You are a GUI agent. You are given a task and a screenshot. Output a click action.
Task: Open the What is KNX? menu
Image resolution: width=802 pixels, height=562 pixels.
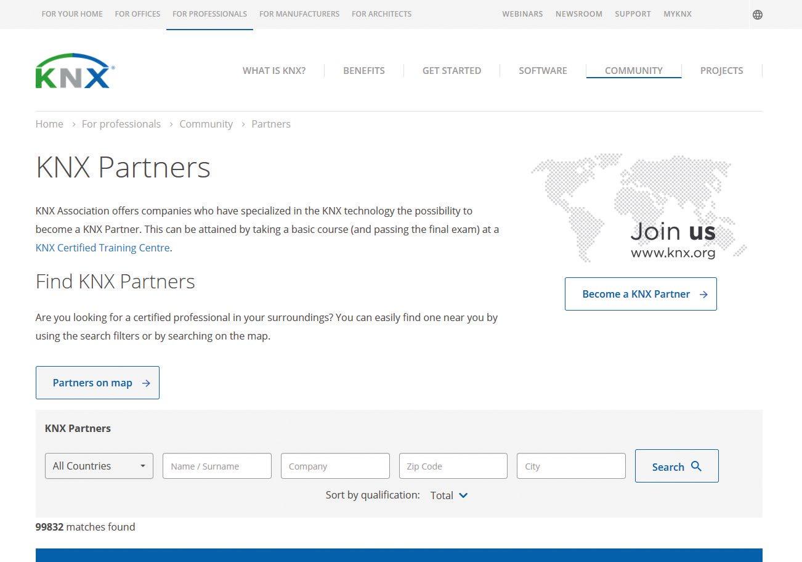pos(274,70)
